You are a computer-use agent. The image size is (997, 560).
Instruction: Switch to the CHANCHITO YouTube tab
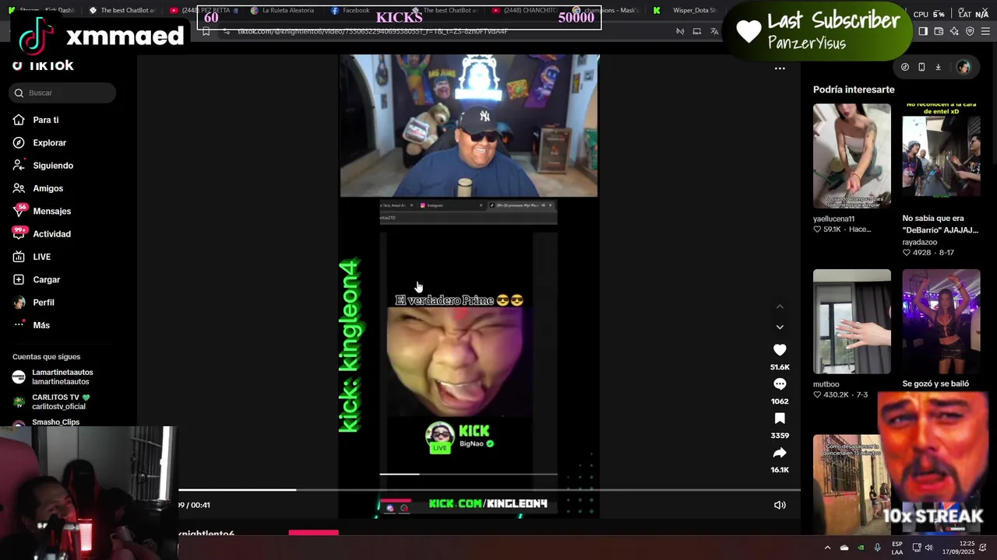point(524,10)
